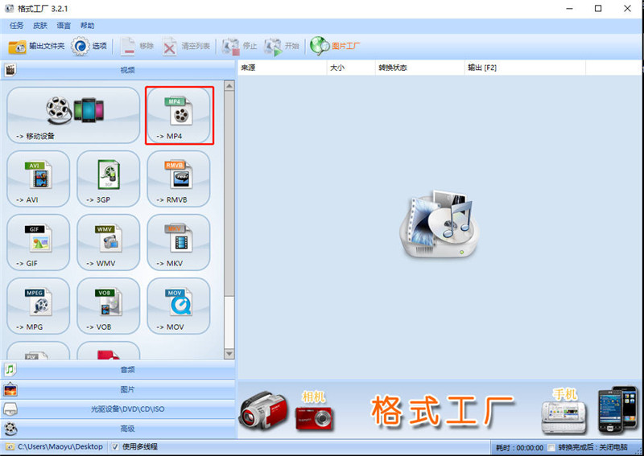Select the 3GP conversion icon
The image size is (644, 456).
[108, 178]
